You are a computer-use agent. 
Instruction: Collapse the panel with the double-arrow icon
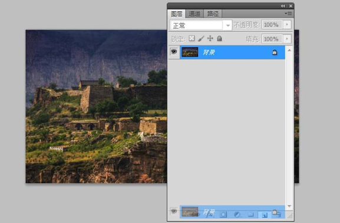[x=283, y=6]
